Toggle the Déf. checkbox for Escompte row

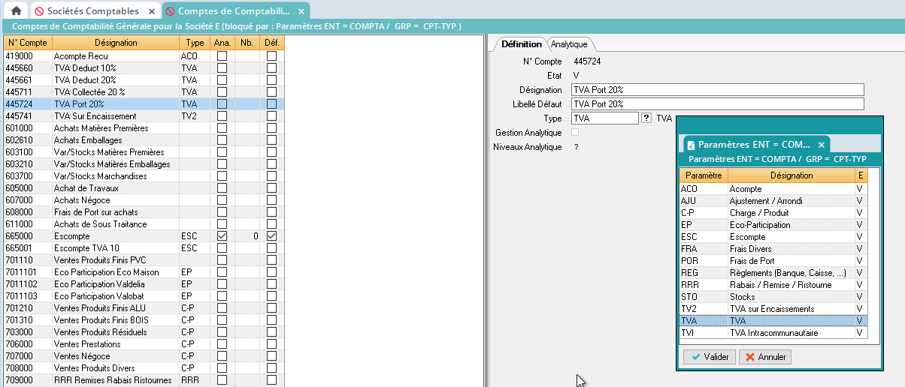click(x=271, y=236)
